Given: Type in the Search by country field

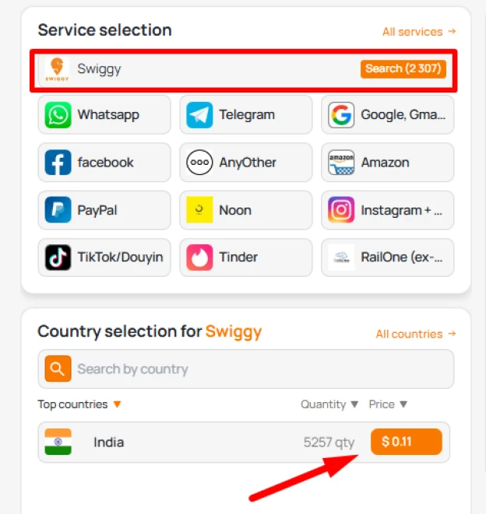Looking at the screenshot, I should tap(257, 369).
